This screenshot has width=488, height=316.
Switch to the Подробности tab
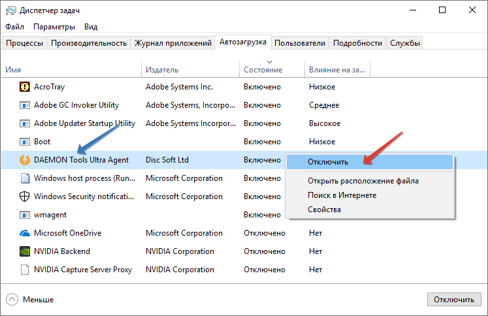click(x=357, y=43)
